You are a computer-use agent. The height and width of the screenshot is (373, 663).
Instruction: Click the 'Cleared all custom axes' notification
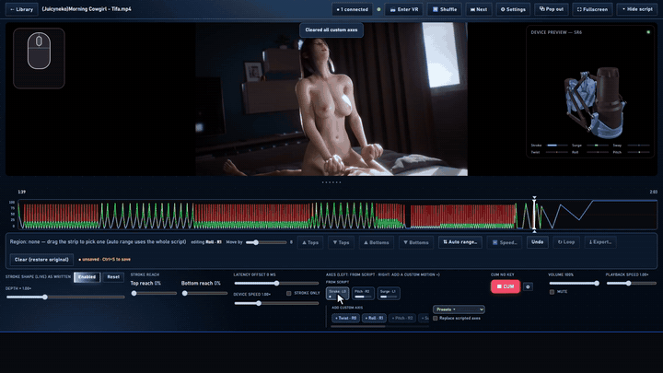[x=331, y=30]
